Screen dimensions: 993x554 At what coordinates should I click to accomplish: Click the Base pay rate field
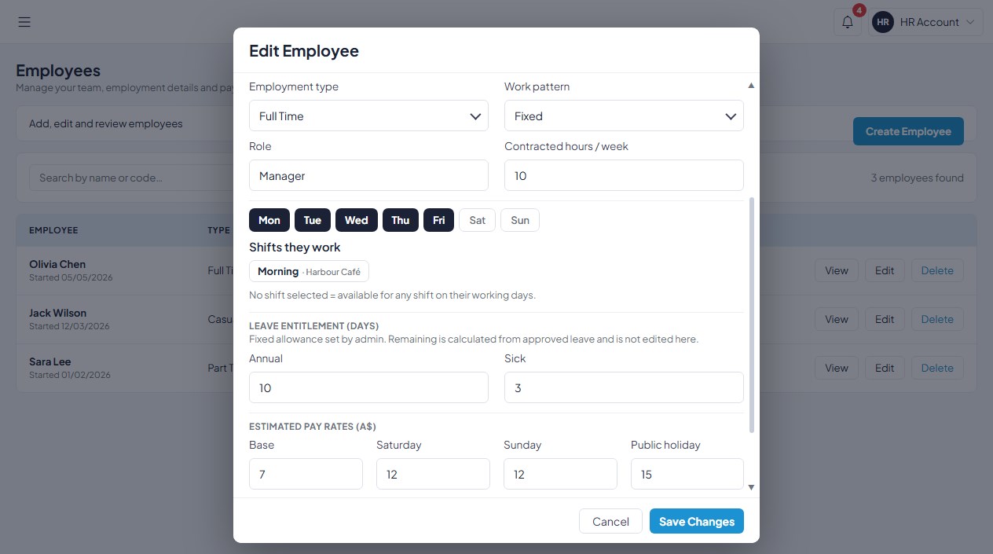[x=306, y=474]
